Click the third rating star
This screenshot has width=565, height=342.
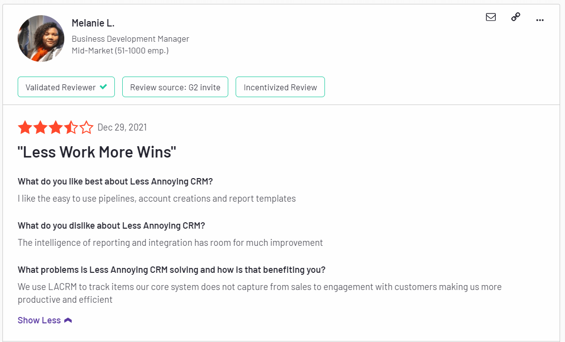click(x=56, y=128)
